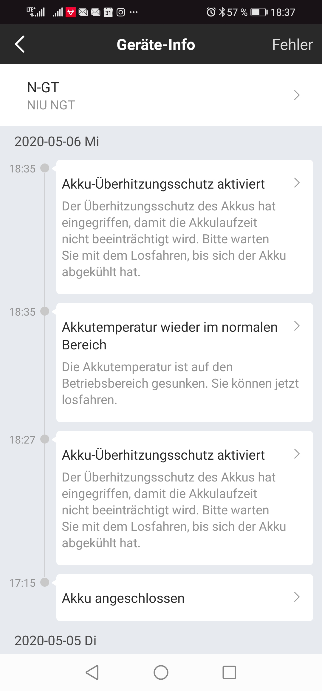
Task: Tap the Geräte-Info page title
Action: (156, 45)
